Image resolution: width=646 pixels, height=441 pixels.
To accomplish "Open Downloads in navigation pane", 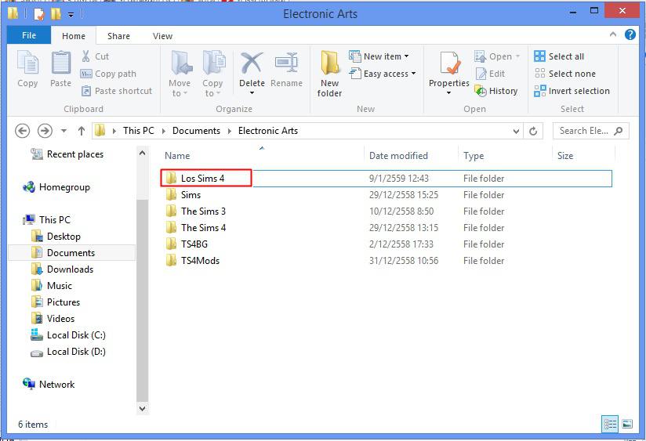I will point(62,269).
